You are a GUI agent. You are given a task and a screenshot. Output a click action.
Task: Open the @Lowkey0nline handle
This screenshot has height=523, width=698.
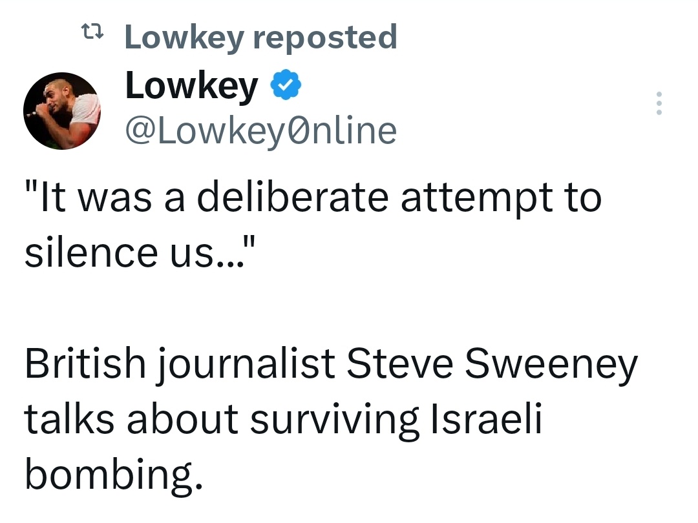pyautogui.click(x=260, y=131)
